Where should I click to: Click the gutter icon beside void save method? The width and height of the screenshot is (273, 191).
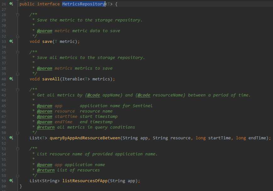click(x=11, y=41)
